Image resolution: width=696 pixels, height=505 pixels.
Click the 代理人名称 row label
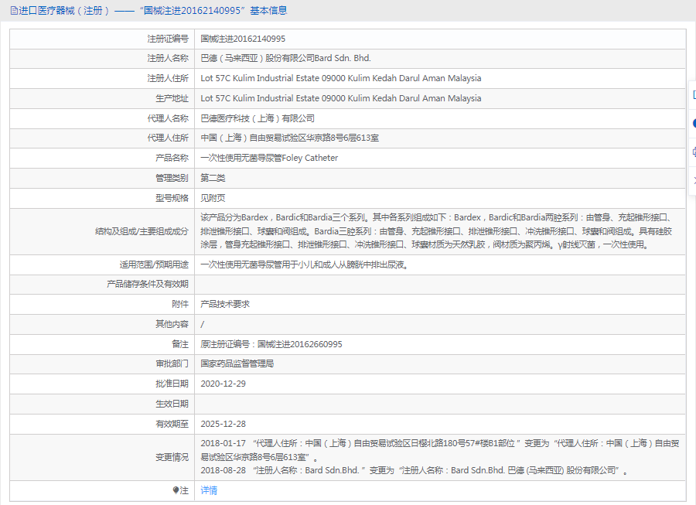point(168,118)
